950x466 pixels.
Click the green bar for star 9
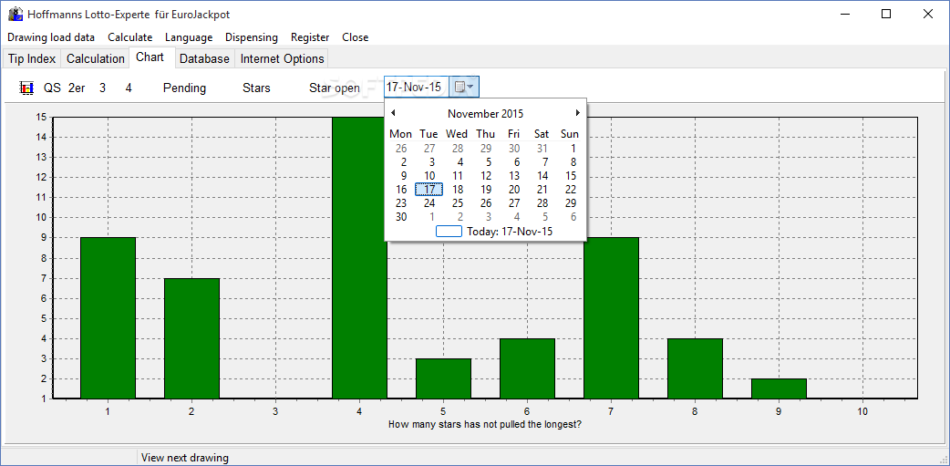click(x=779, y=388)
